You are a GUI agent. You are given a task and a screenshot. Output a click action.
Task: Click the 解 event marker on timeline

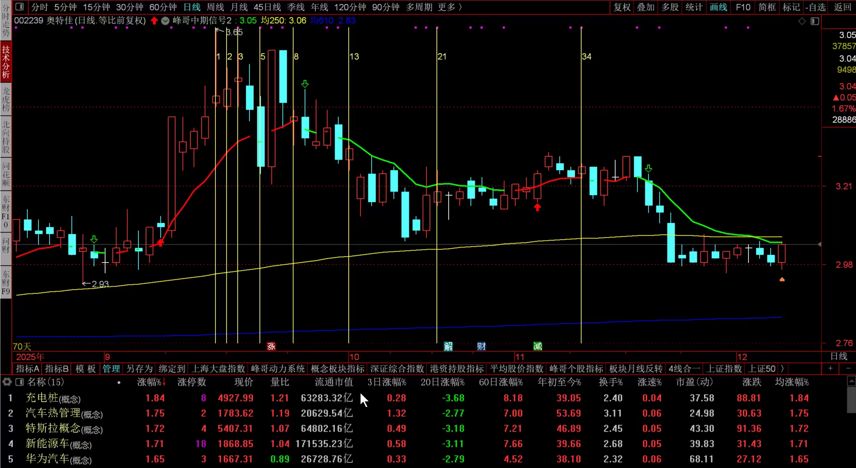pyautogui.click(x=448, y=346)
